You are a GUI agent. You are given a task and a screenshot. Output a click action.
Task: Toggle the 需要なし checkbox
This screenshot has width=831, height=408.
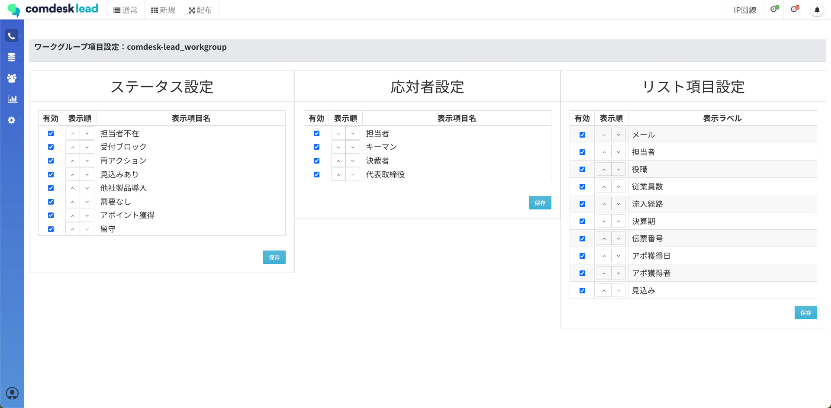(x=51, y=202)
